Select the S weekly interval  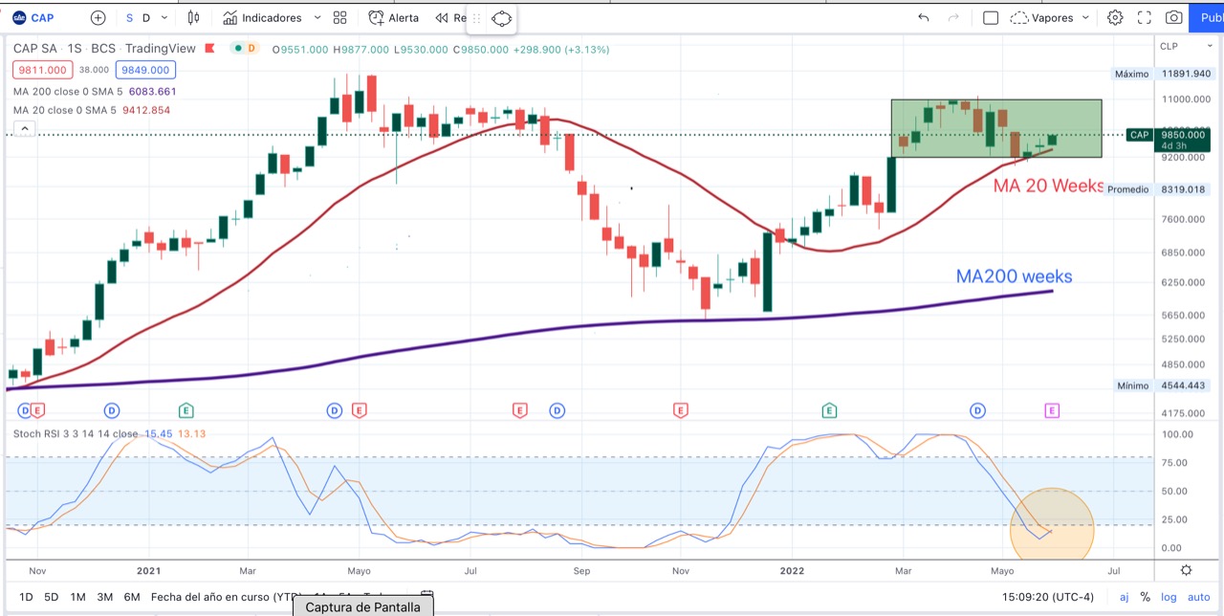point(130,17)
